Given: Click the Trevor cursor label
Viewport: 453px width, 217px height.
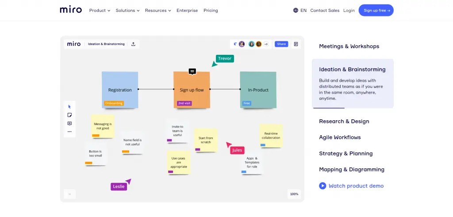Looking at the screenshot, I should pyautogui.click(x=224, y=59).
